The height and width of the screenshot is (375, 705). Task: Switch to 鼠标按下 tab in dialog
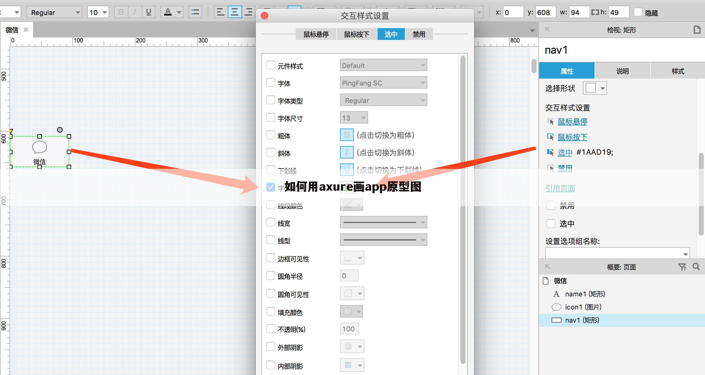click(x=357, y=34)
